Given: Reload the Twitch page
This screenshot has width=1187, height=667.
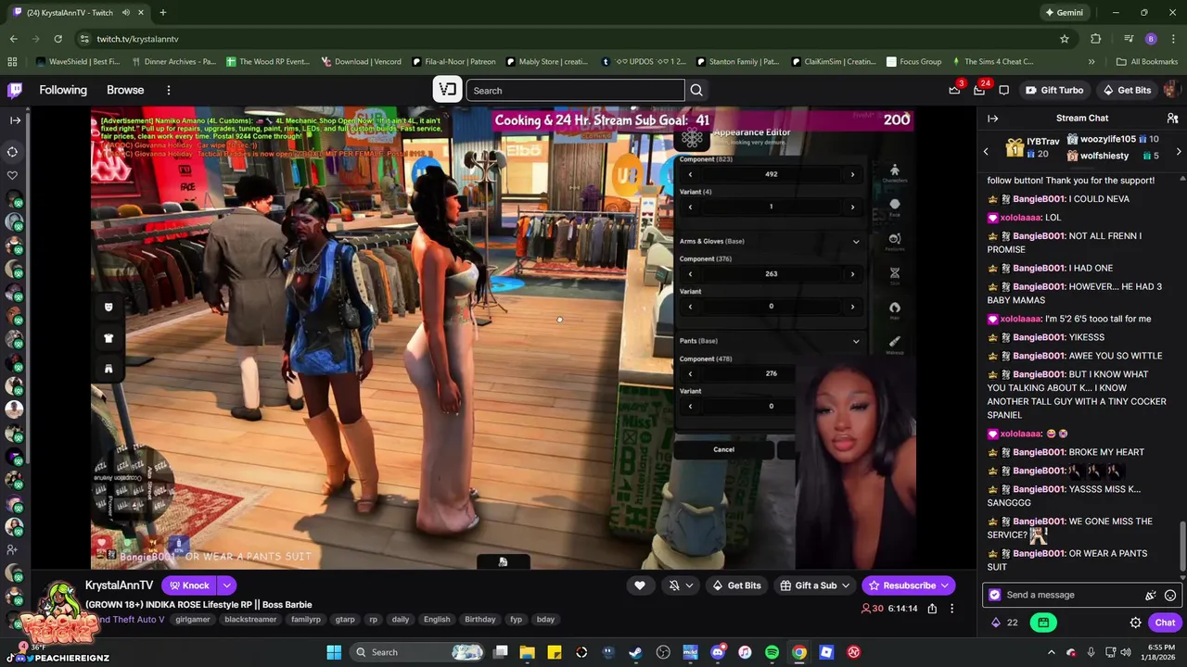Looking at the screenshot, I should pos(57,39).
